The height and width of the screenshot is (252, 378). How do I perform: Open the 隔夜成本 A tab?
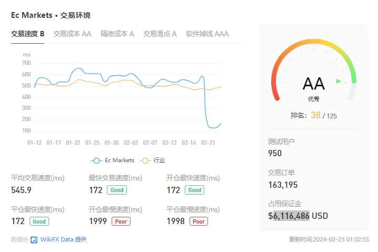pos(117,34)
